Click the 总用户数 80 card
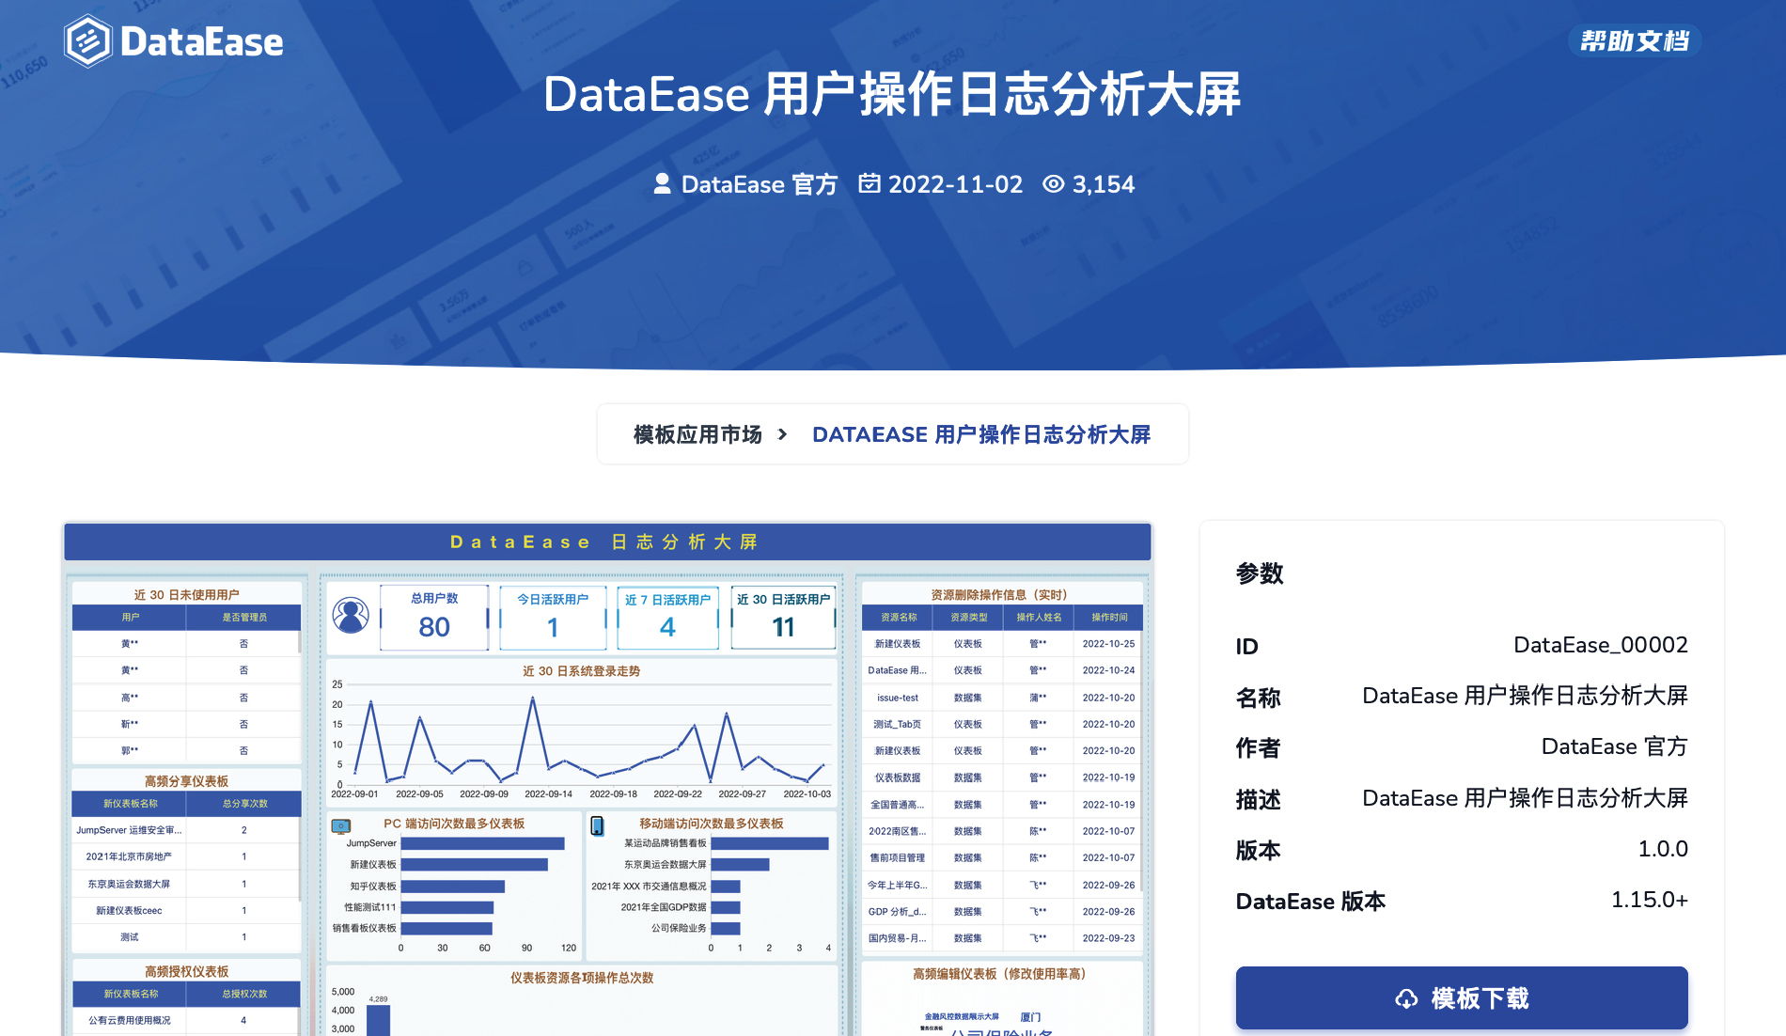 tap(434, 617)
